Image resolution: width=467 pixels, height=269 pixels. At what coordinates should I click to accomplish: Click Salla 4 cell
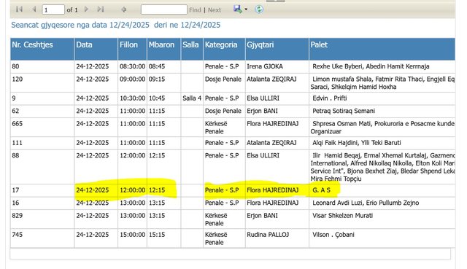tap(192, 98)
